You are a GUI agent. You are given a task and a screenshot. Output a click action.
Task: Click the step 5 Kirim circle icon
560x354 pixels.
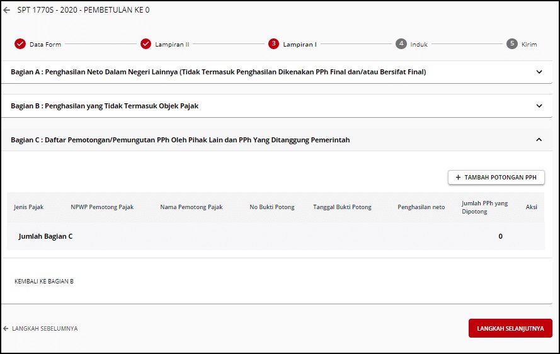(512, 44)
